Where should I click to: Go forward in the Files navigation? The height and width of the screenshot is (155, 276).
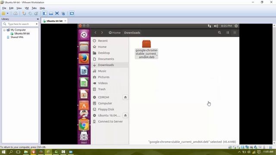(102, 33)
